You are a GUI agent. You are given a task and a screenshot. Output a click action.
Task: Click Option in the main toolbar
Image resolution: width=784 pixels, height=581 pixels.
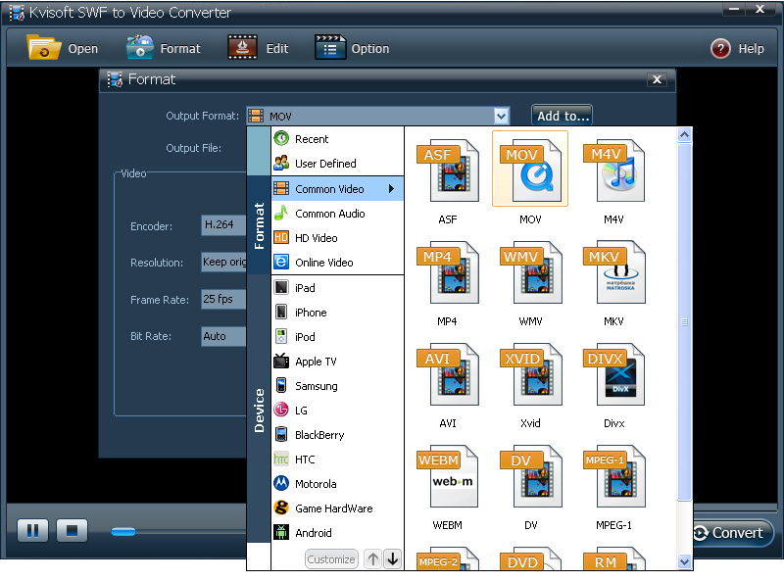353,48
